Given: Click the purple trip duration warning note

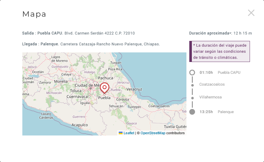Looking at the screenshot, I should [220, 51].
